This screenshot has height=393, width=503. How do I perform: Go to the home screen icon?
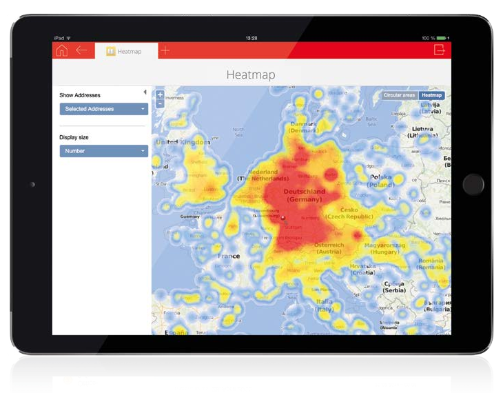(62, 50)
